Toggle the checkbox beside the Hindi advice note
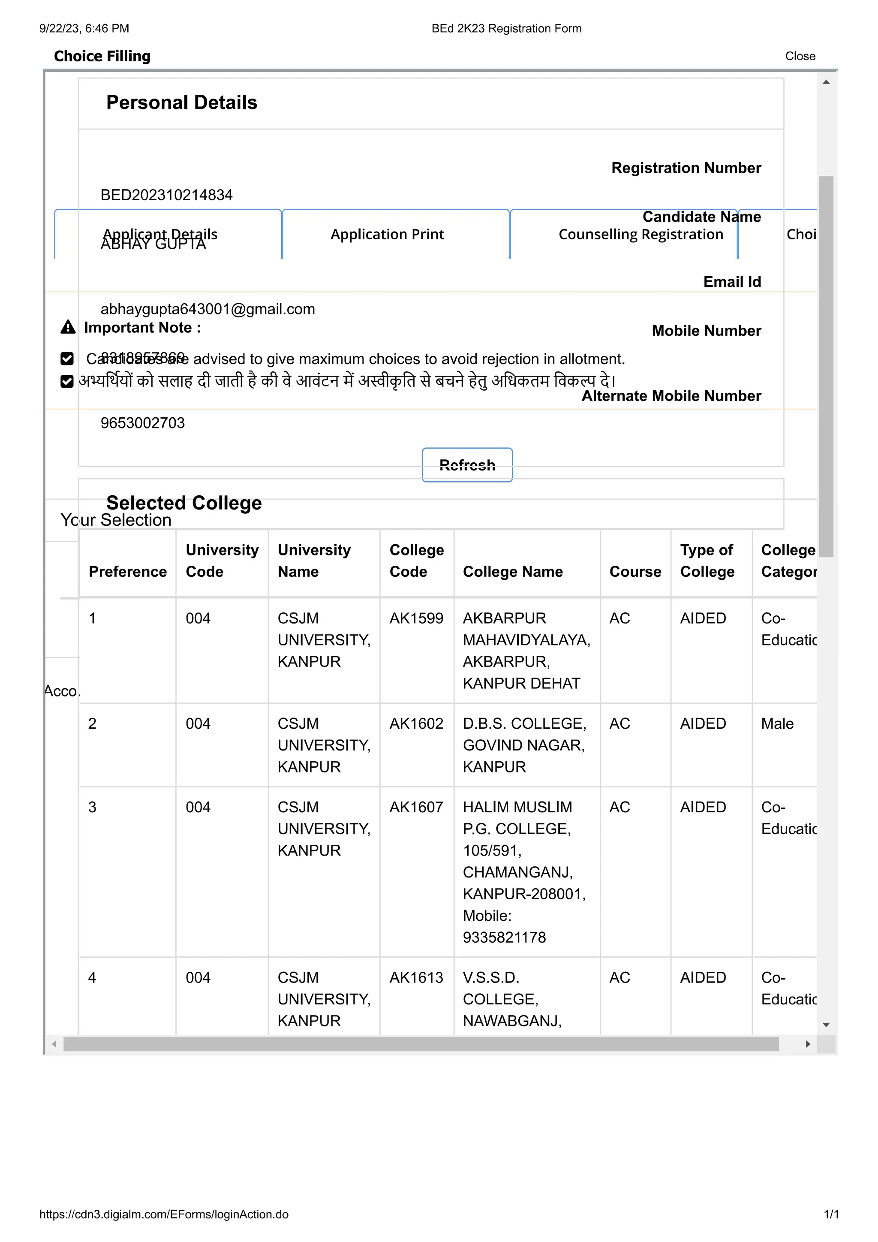Screen dimensions: 878x1242 (67, 381)
